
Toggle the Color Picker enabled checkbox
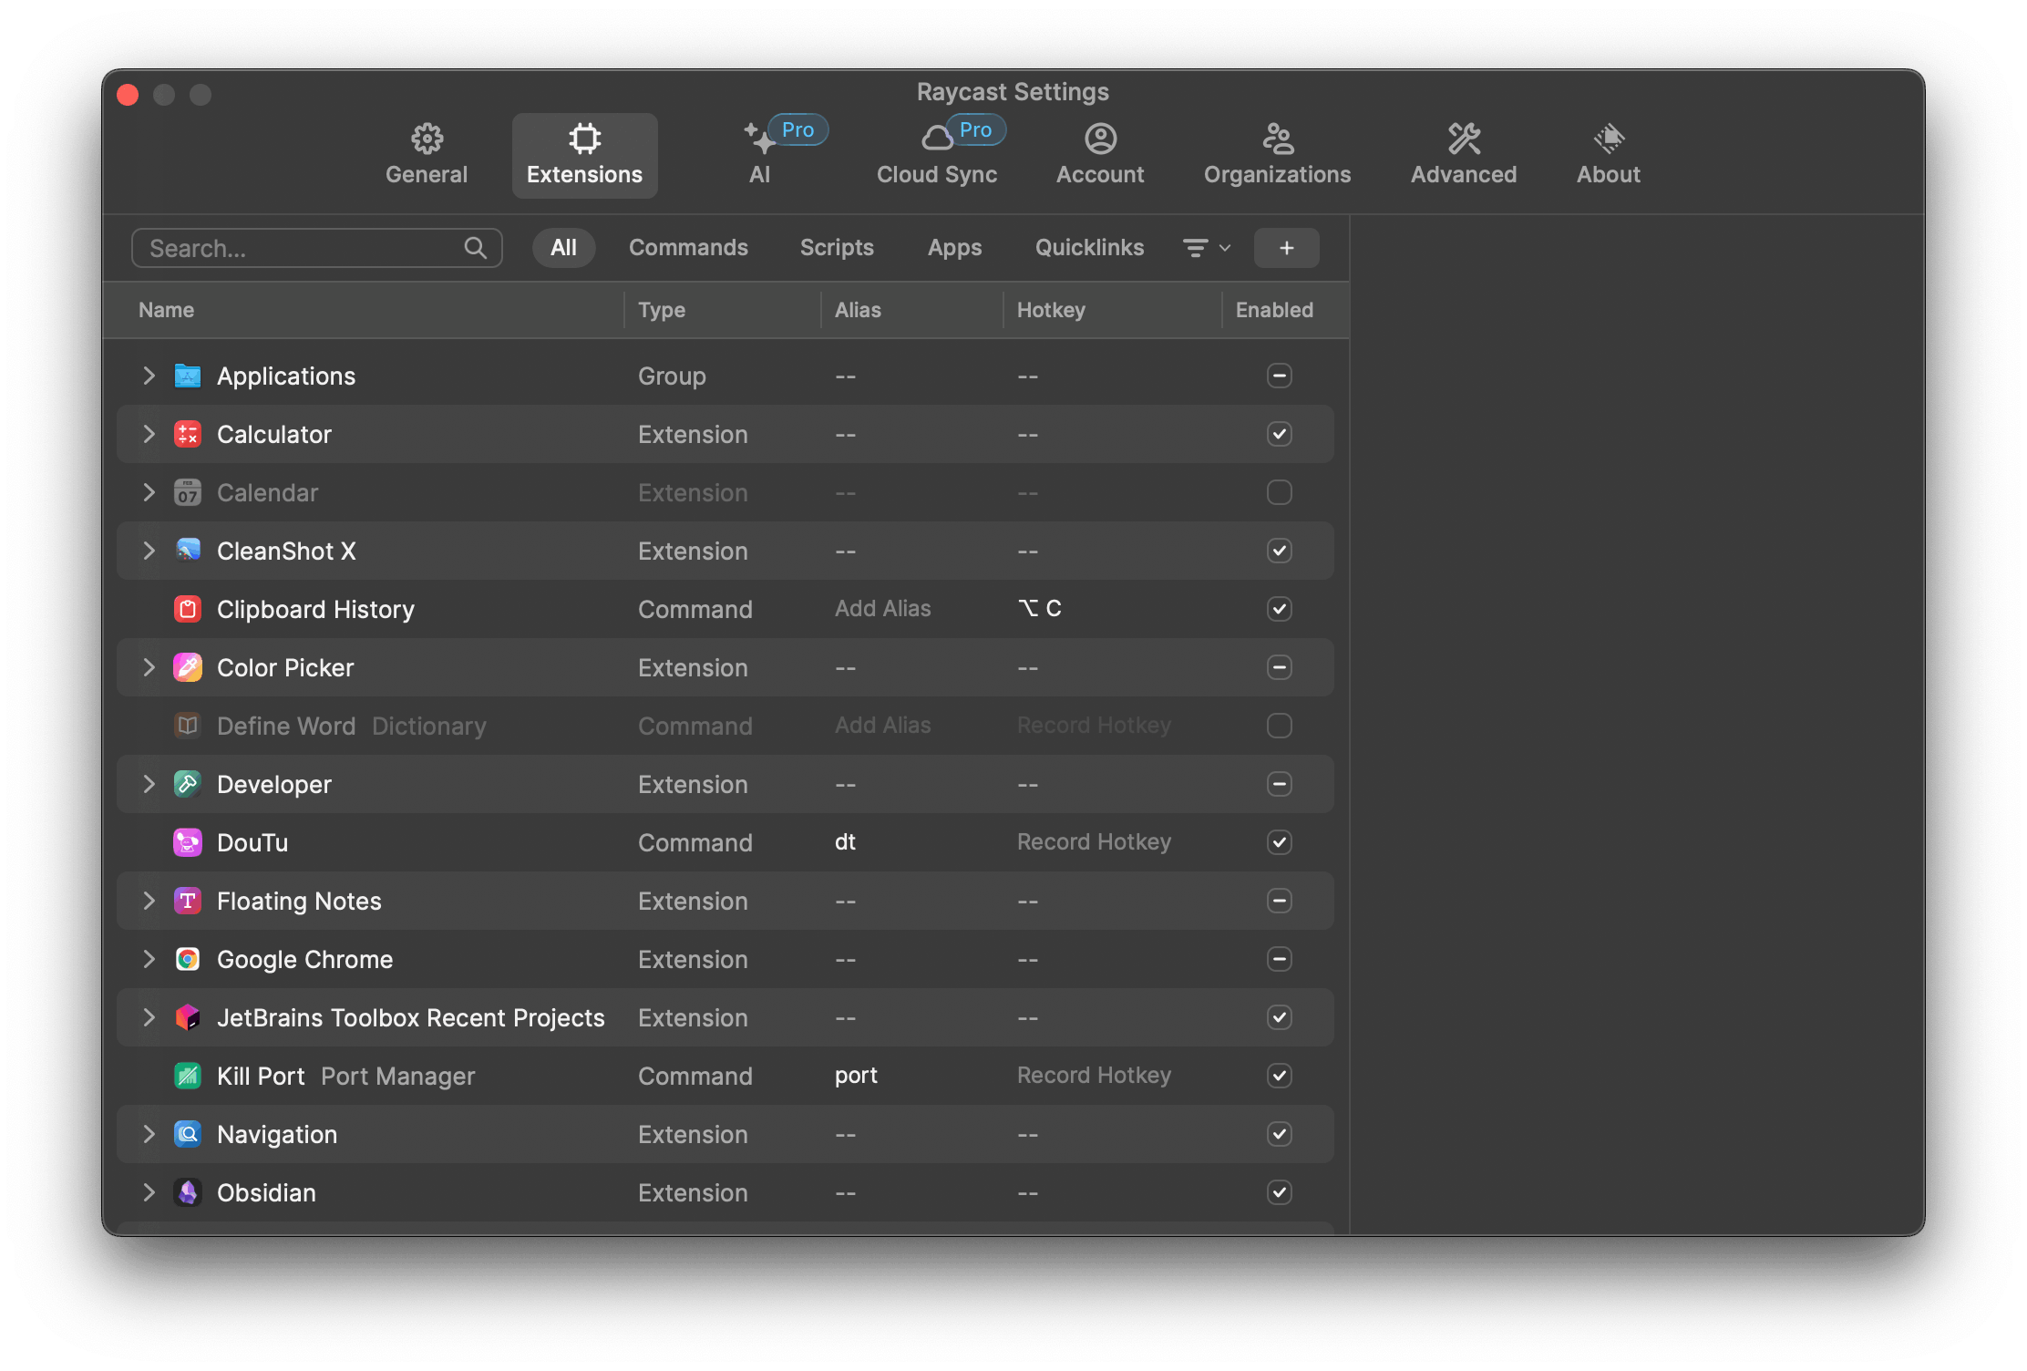(1279, 667)
